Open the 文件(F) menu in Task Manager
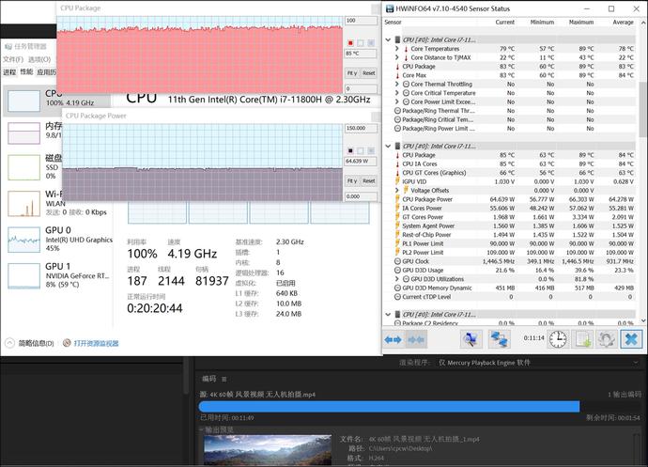This screenshot has width=648, height=467. pyautogui.click(x=12, y=59)
